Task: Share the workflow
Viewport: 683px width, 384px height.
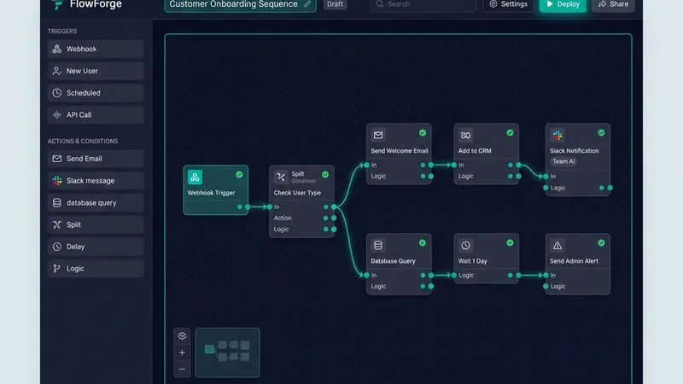Action: click(x=613, y=4)
